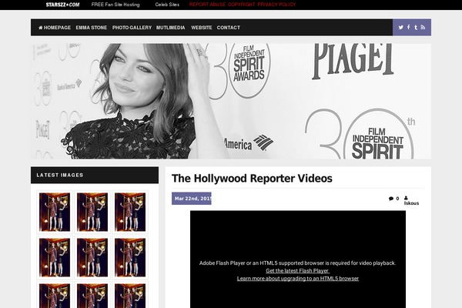Image resolution: width=462 pixels, height=308 pixels.
Task: Click the comment bubble icon
Action: pyautogui.click(x=391, y=199)
